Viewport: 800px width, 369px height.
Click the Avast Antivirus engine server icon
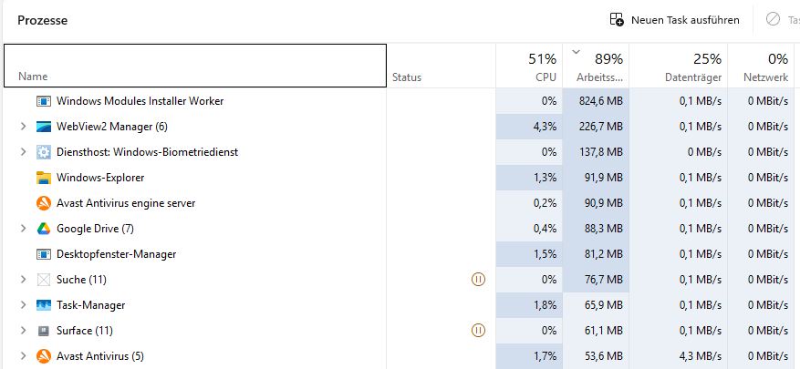tap(44, 203)
